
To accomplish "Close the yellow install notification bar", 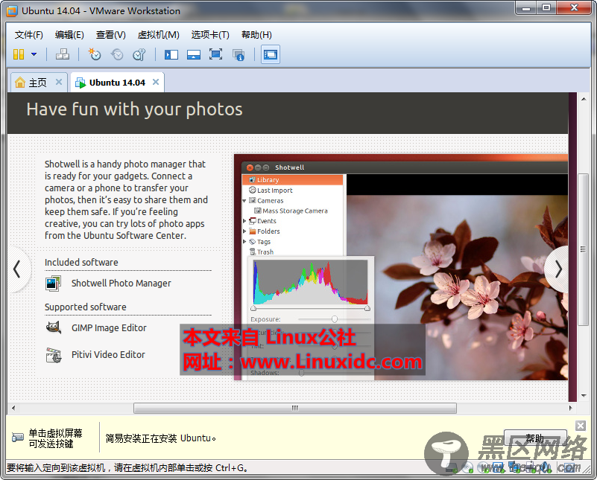I will pos(581,426).
